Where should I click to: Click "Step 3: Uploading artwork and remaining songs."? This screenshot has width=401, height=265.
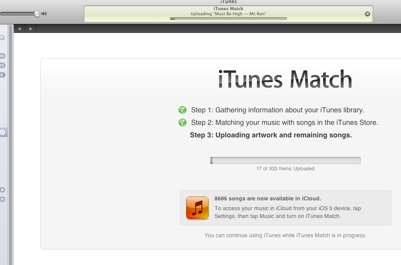click(x=271, y=135)
